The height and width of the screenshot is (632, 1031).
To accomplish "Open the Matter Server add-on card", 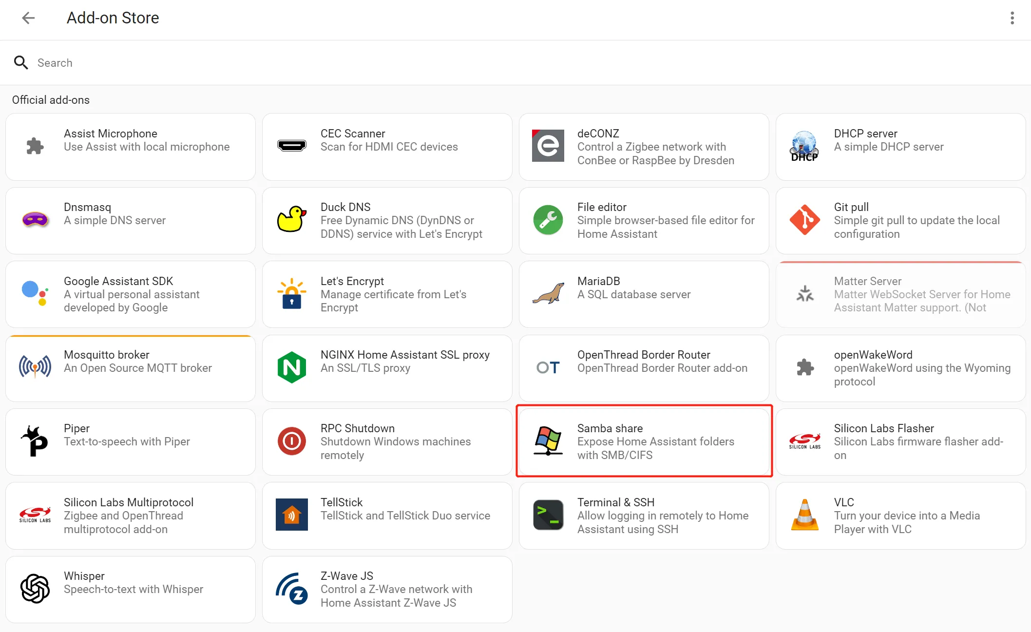I will click(900, 294).
